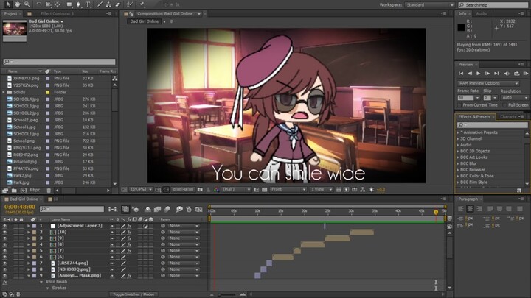
Task: Open viewer resolution (Half) dropdown
Action: [236, 190]
